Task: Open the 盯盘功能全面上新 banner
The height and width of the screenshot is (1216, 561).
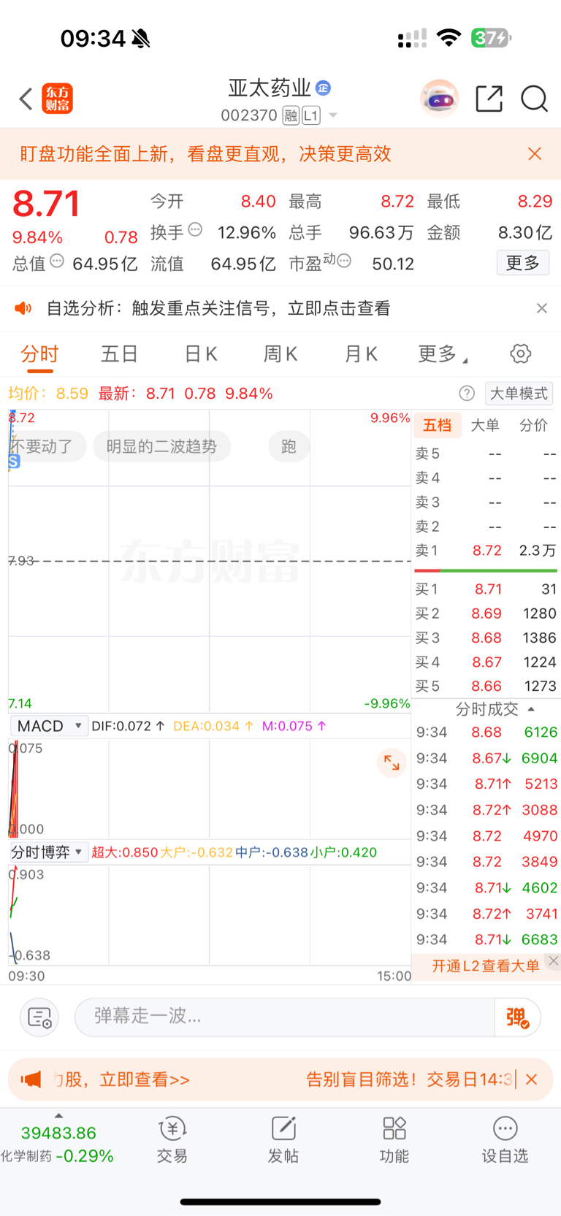Action: coord(205,153)
